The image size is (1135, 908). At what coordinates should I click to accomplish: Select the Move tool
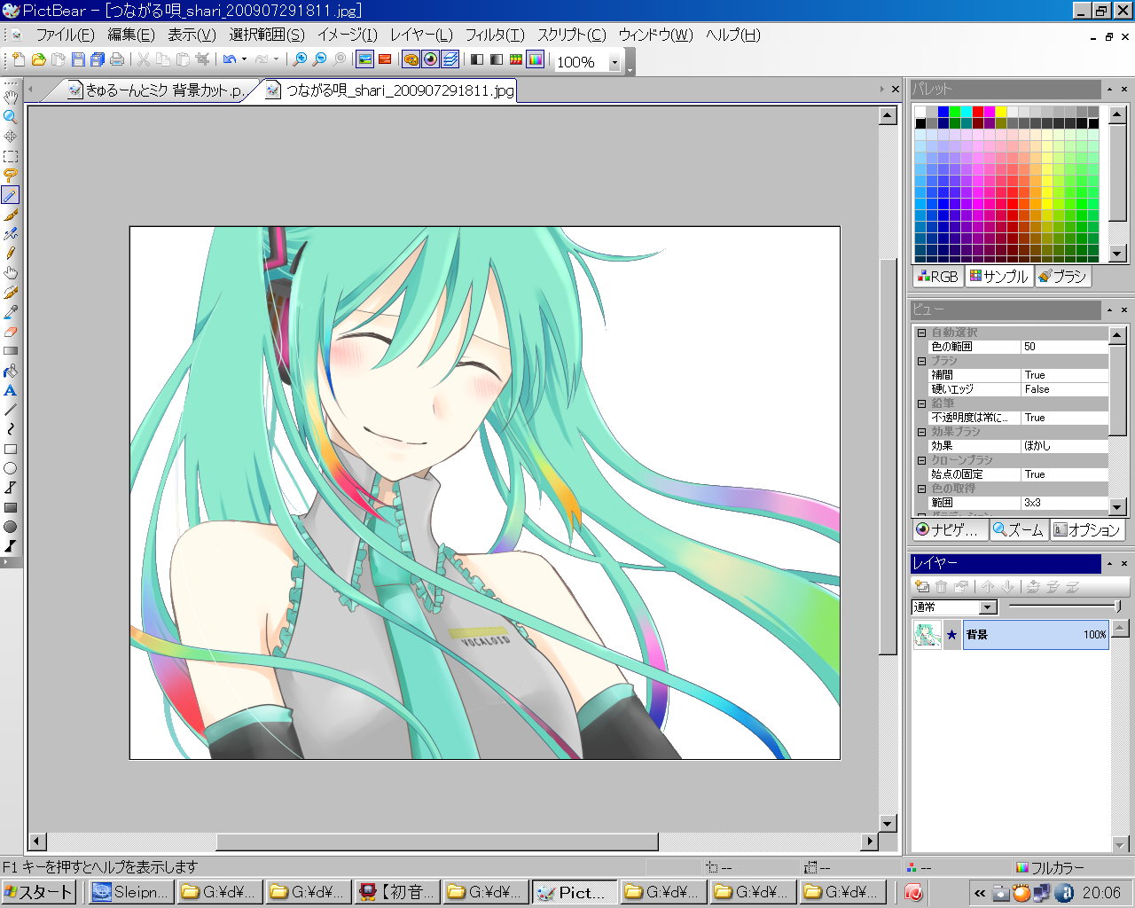[11, 137]
